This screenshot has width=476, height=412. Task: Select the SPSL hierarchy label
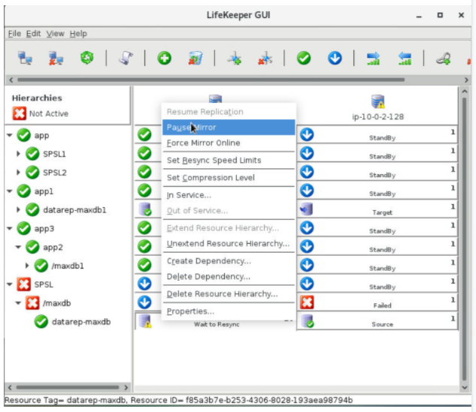(44, 284)
